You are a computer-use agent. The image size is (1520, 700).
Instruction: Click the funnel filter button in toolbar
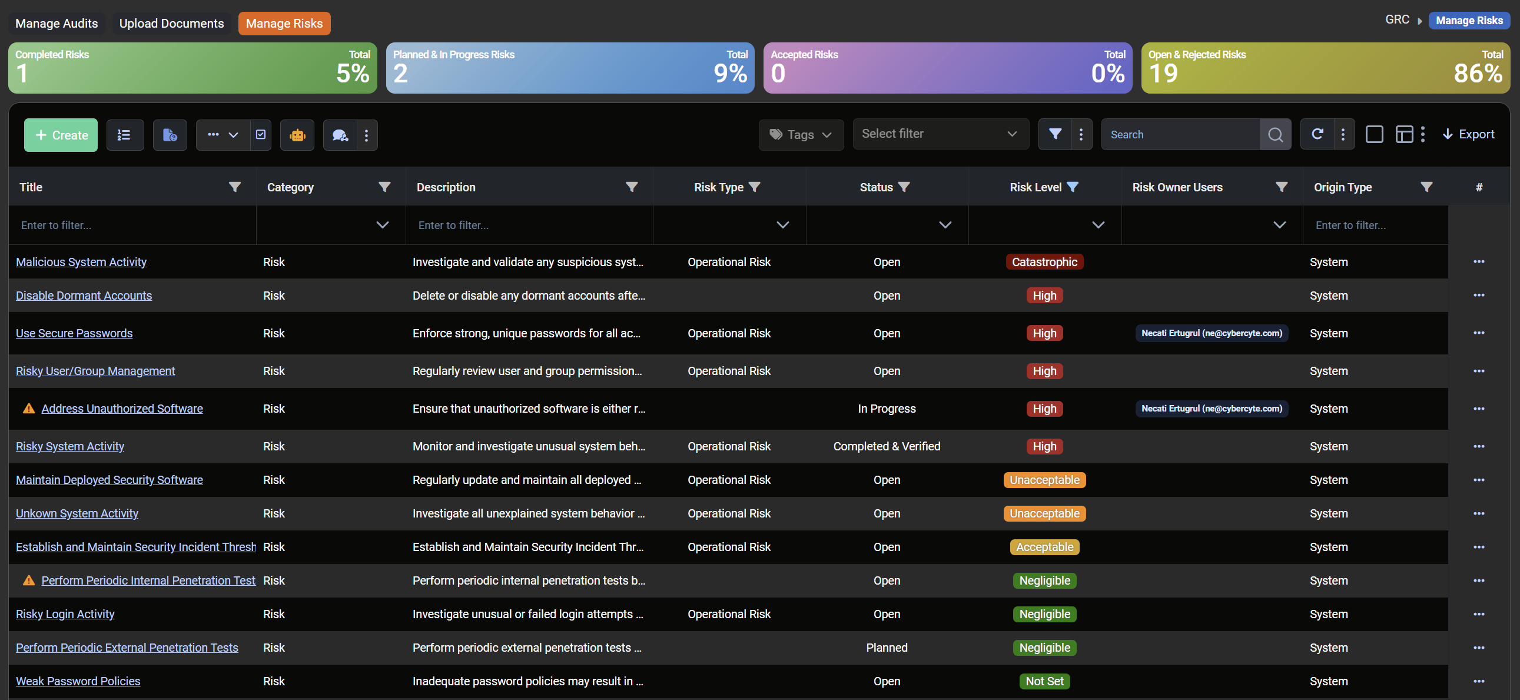[x=1055, y=134]
